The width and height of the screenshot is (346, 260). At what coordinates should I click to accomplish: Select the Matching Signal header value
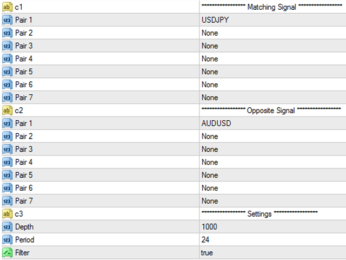pyautogui.click(x=272, y=7)
